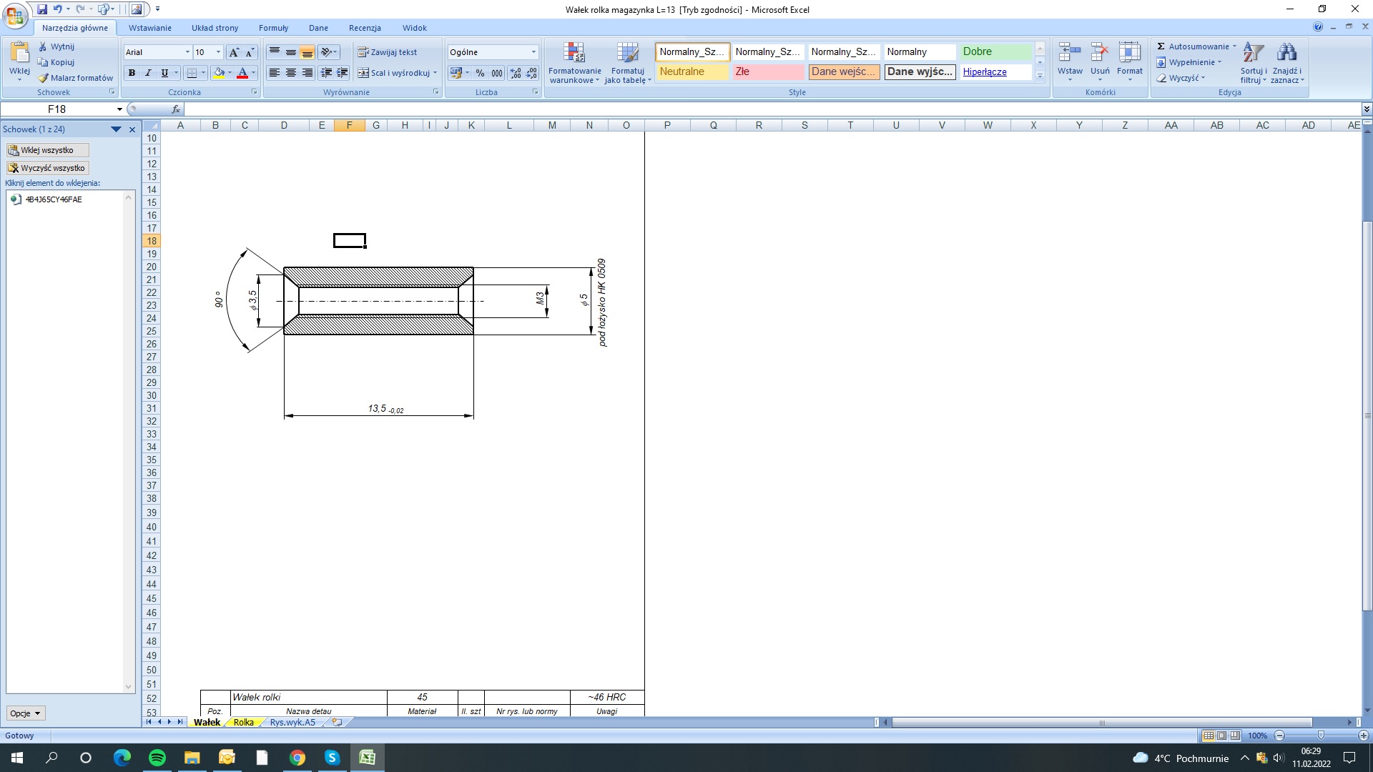Screen dimensions: 1373x772
Task: Expand the Opcje clipboard dropdown
Action: 26,713
